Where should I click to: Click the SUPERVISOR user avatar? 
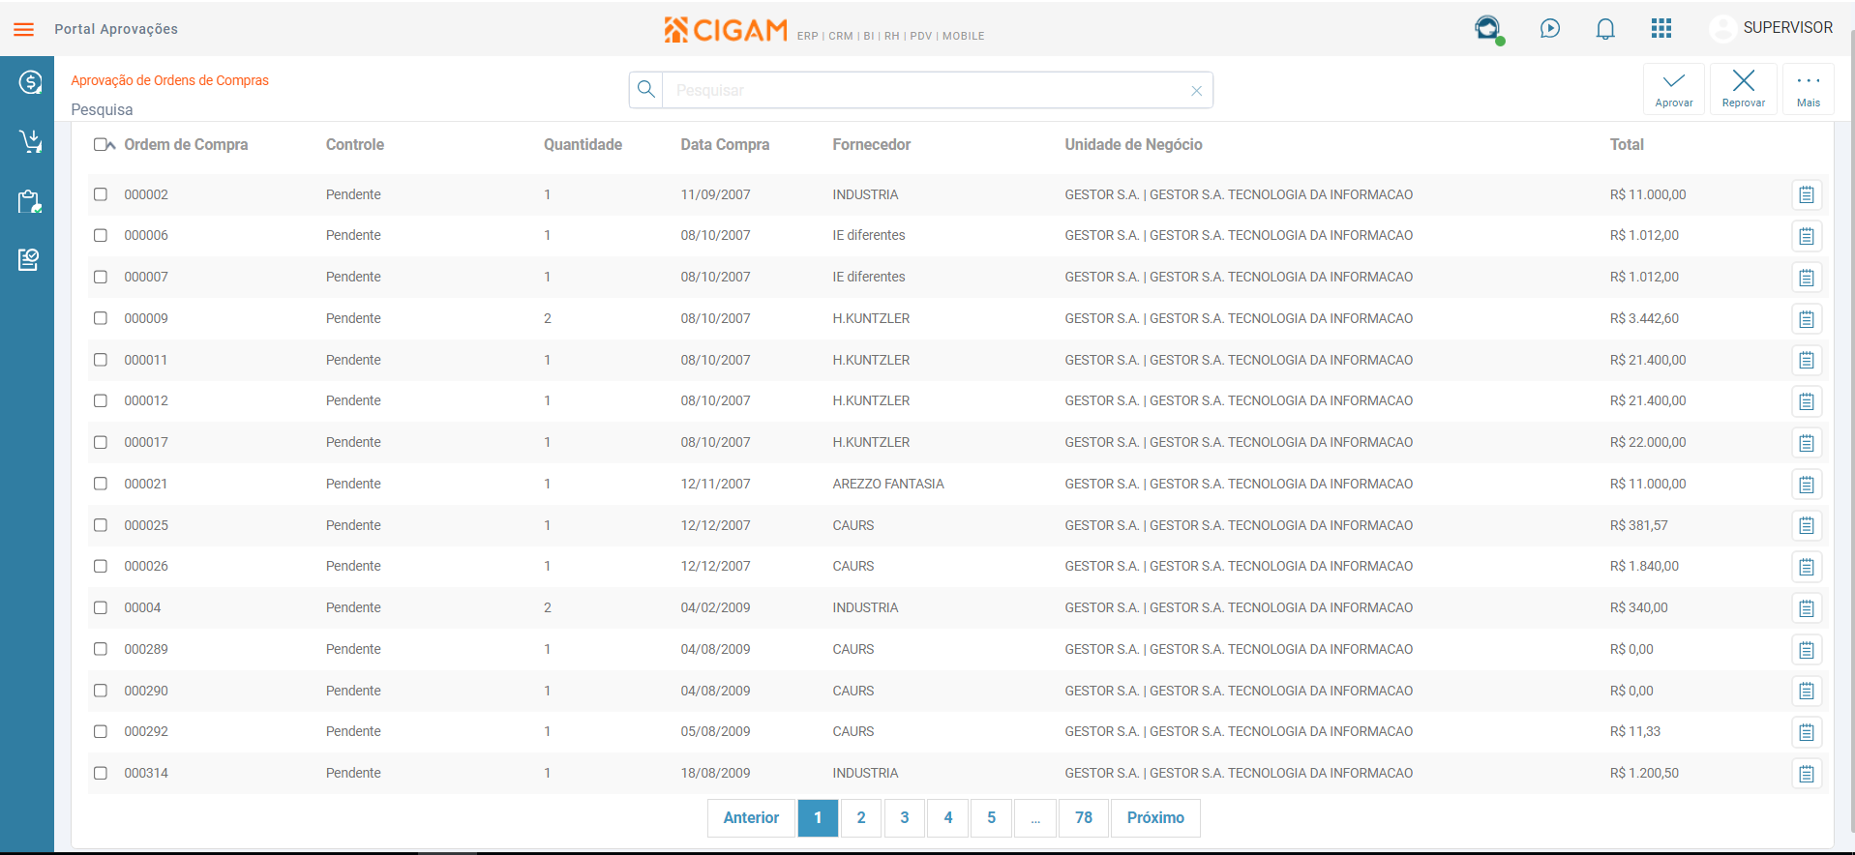[x=1722, y=29]
